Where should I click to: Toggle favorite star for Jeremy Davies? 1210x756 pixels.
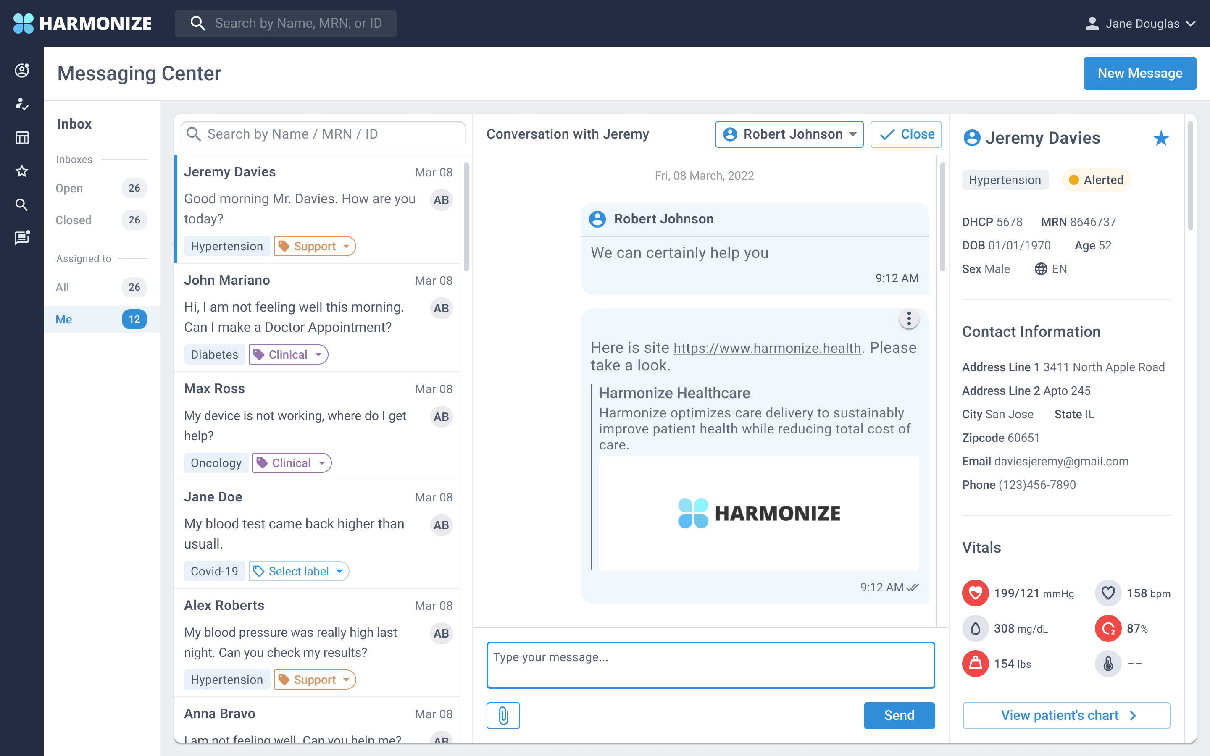click(1161, 138)
